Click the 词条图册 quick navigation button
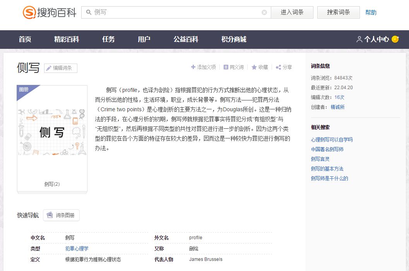The height and width of the screenshot is (271, 409). tap(61, 215)
